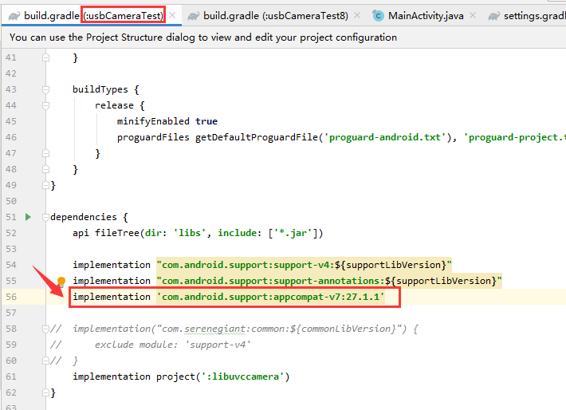
Task: Click fold end marker on line 60
Action: coord(46,361)
